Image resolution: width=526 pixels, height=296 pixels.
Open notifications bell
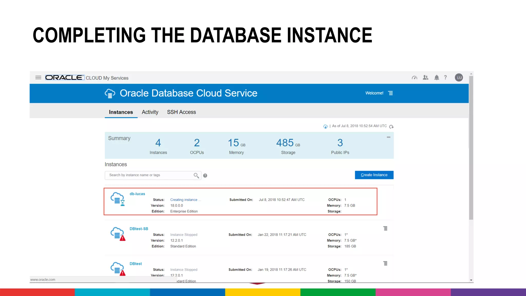pyautogui.click(x=437, y=77)
